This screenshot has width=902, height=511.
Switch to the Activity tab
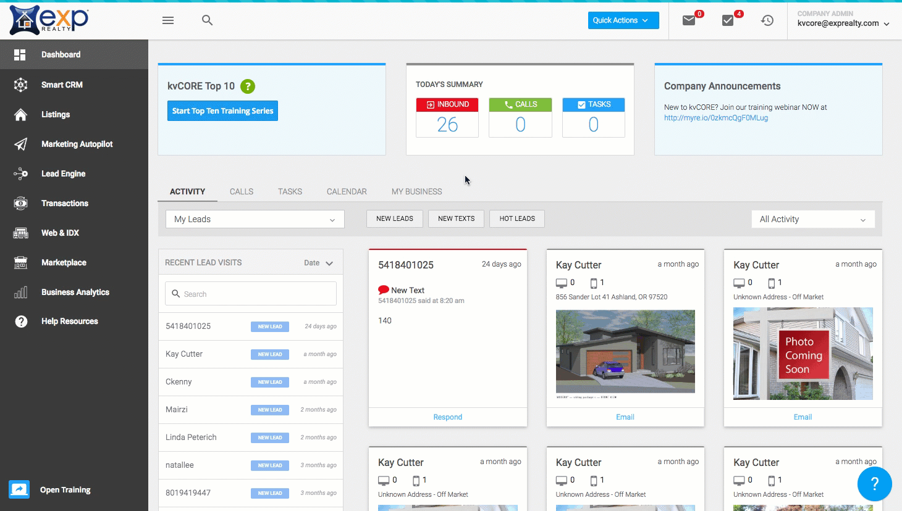187,192
